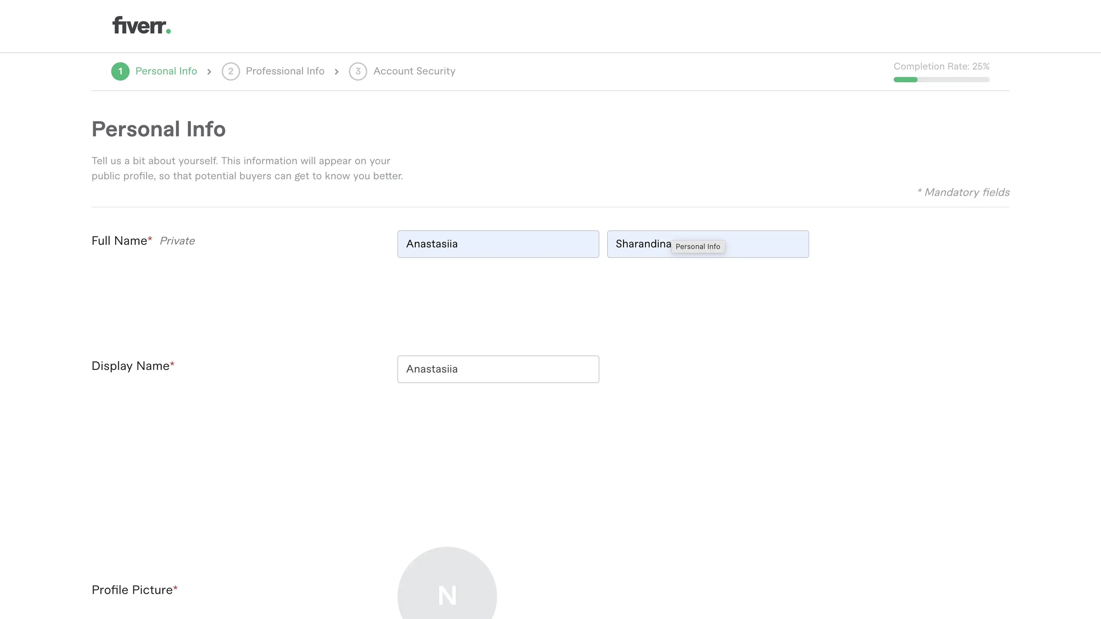Screen dimensions: 1101x619
Task: Click the first name field with Anastasiia
Action: [x=498, y=244]
